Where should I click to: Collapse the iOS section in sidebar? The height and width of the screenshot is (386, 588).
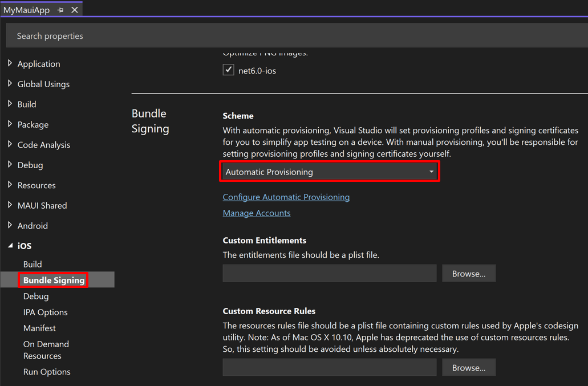[x=10, y=245]
